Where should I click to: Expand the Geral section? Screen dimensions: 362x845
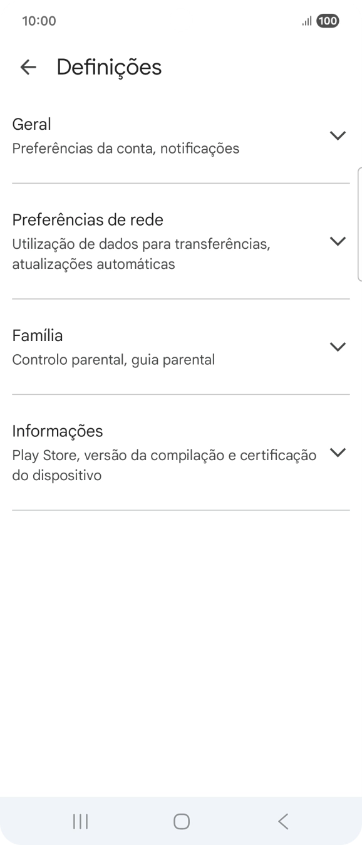338,135
